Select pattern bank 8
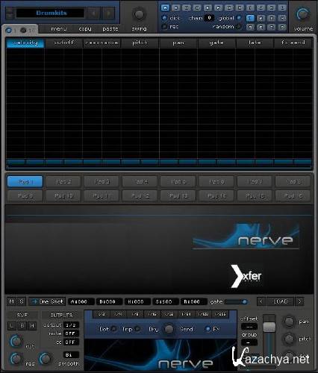 282,27
